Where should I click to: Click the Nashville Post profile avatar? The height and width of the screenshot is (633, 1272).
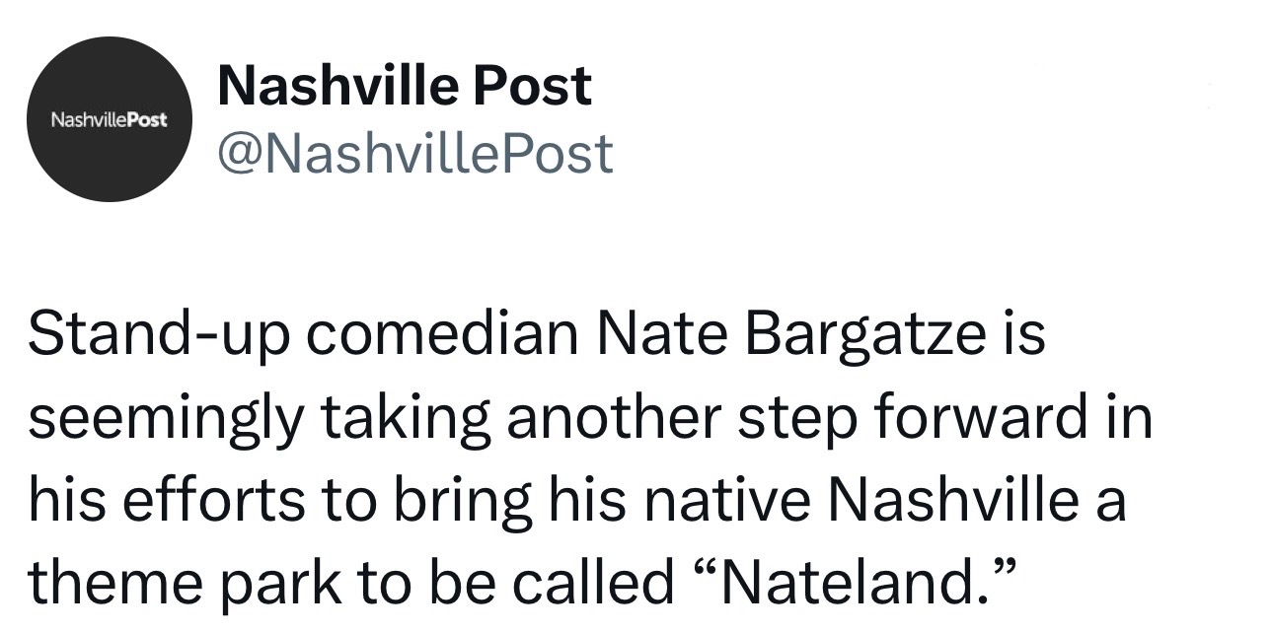109,119
